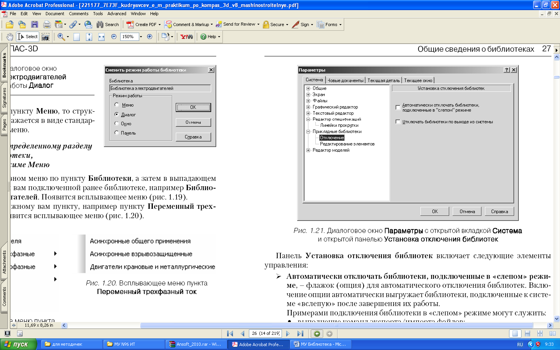
Task: Open the Attachments side panel tab
Action: pyautogui.click(x=4, y=262)
